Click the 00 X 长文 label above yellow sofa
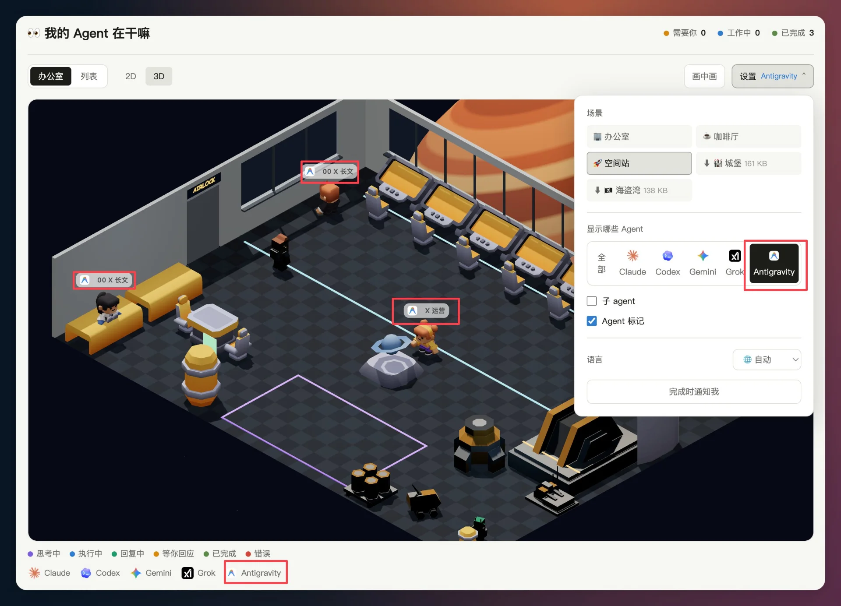 (104, 280)
